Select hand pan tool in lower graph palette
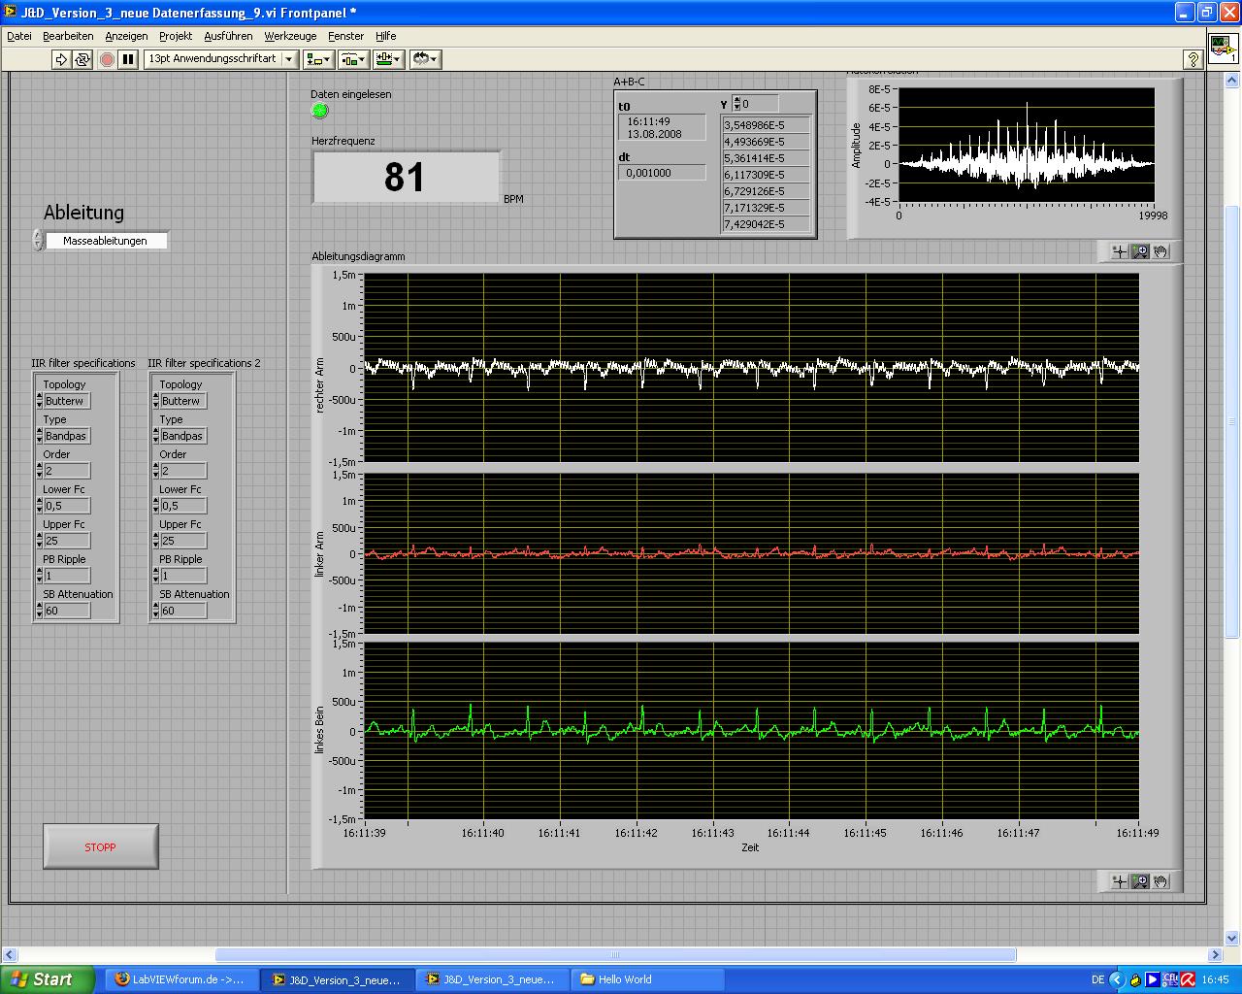Screen dimensions: 1242x994 1160,881
